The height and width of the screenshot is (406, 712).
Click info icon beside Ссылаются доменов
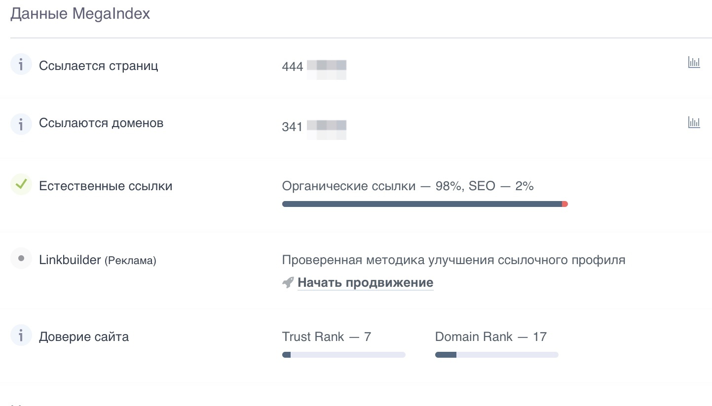click(x=21, y=125)
